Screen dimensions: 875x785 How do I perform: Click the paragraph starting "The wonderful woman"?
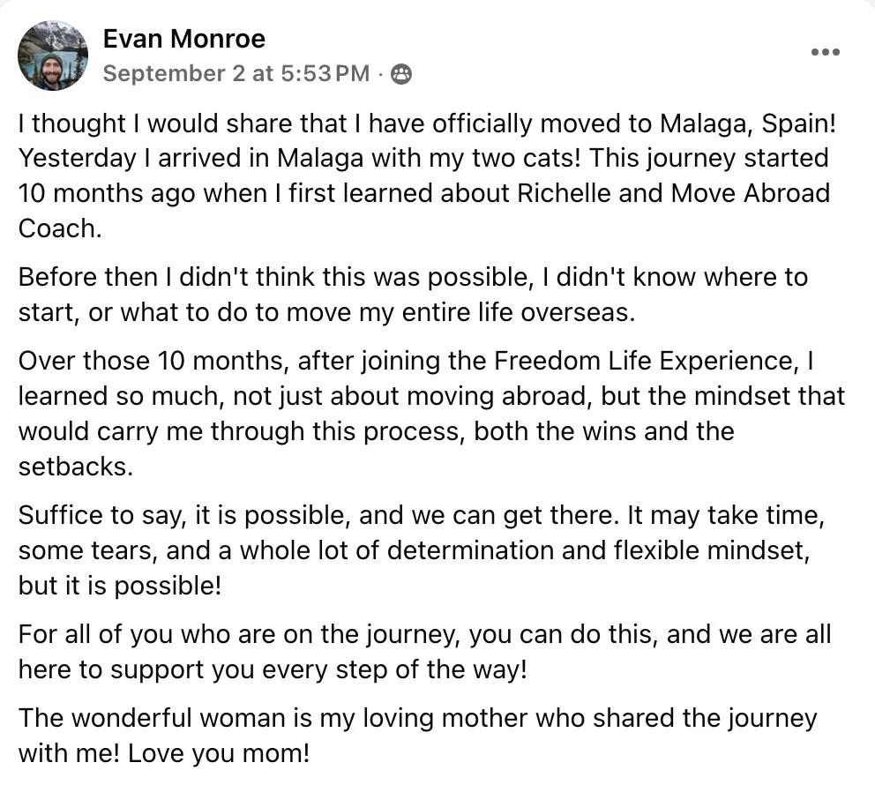(417, 735)
